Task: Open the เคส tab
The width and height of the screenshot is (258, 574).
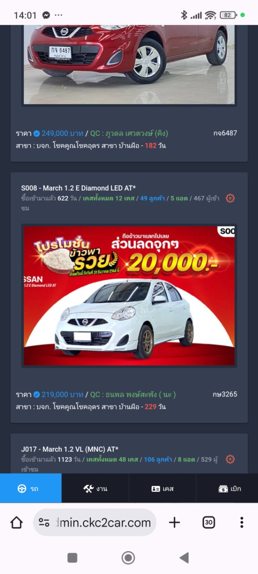Action: 162,488
